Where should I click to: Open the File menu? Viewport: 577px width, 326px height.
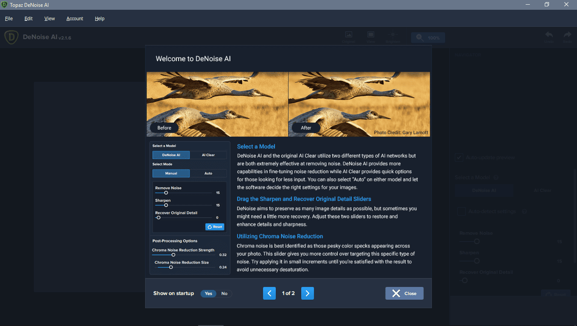9,19
